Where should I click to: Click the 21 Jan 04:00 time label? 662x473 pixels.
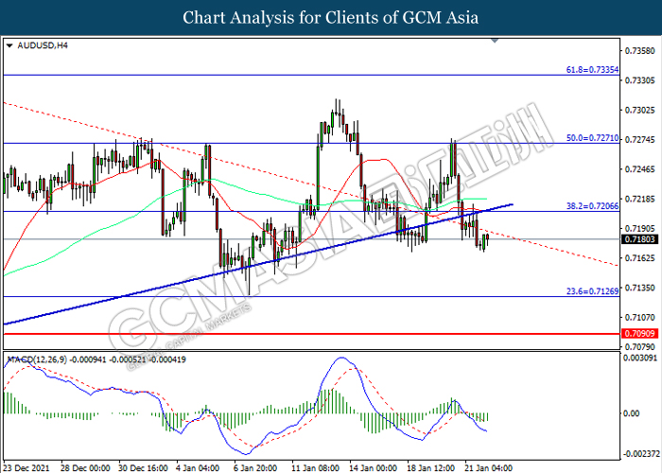coord(489,468)
